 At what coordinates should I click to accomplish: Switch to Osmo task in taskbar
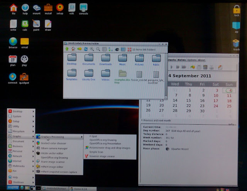83,189
